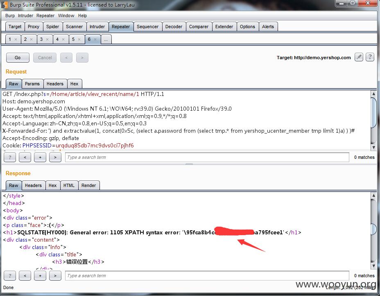
Task: Go back in request history with < button
Action: (x=66, y=58)
